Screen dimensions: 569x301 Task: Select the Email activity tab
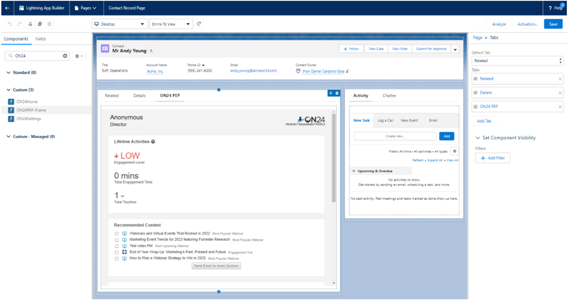coord(433,120)
